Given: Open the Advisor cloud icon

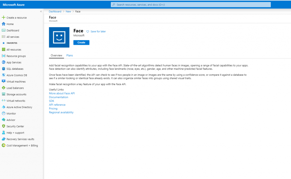Looking at the screenshot, I should [x=3, y=120].
